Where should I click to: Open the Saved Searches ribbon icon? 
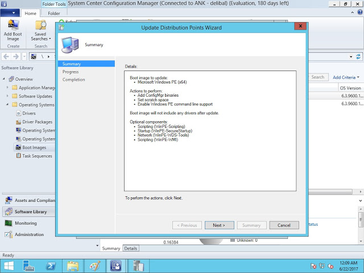(x=40, y=26)
